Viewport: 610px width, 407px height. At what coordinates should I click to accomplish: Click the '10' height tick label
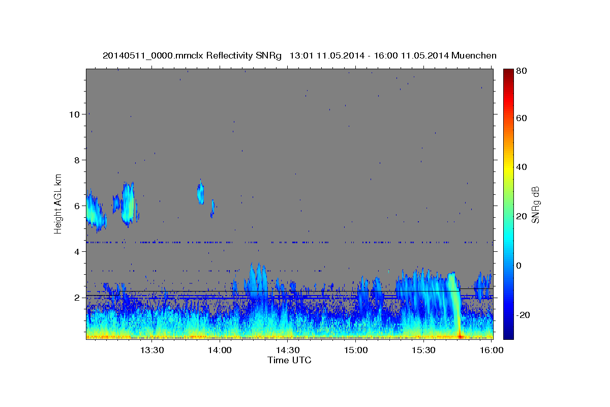click(x=75, y=114)
